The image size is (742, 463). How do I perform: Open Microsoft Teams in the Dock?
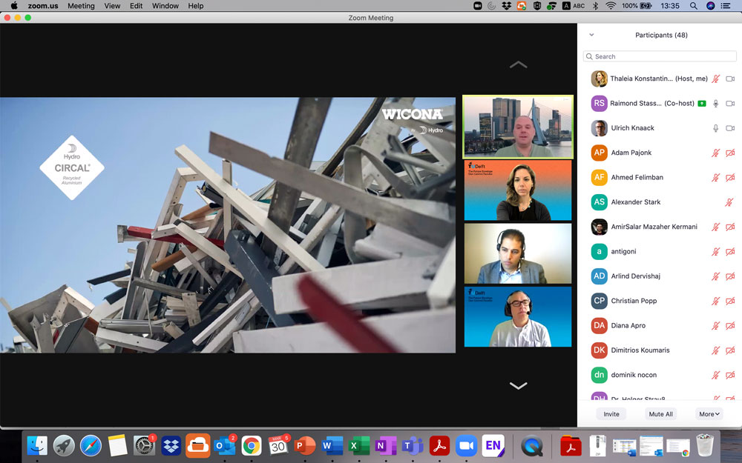[412, 445]
